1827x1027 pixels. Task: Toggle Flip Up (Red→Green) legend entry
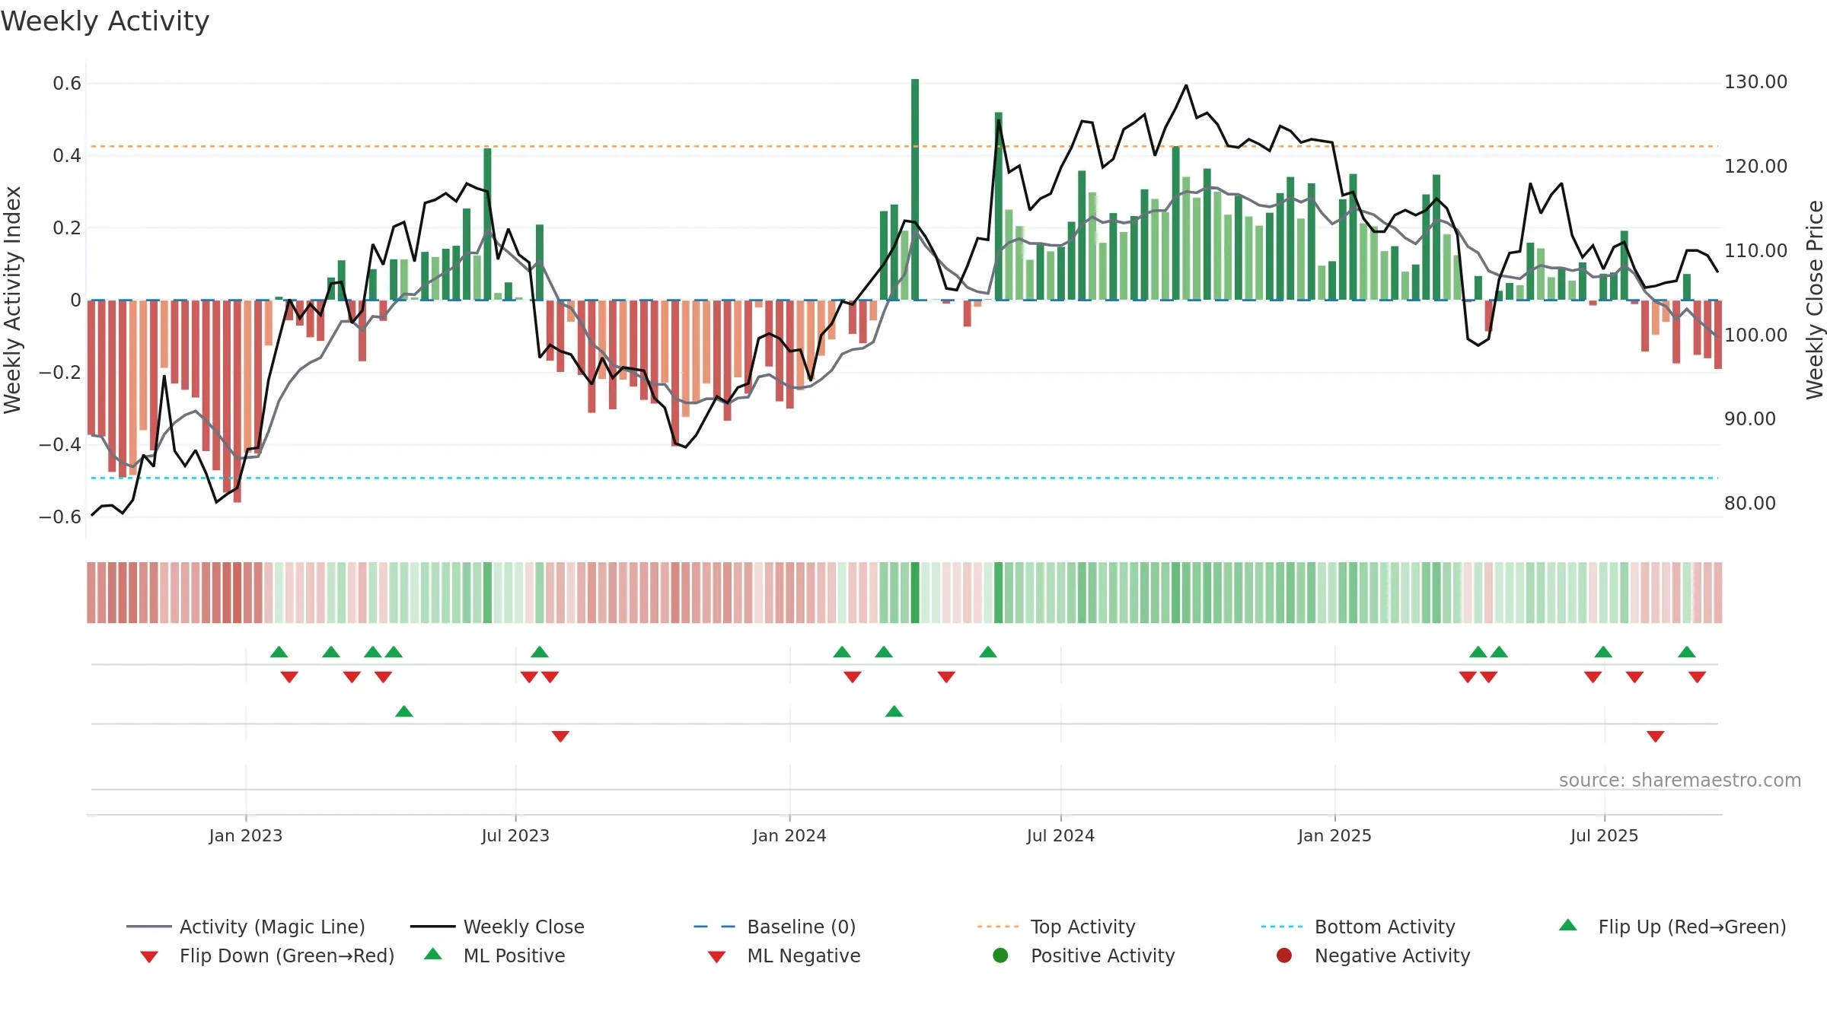[x=1672, y=927]
